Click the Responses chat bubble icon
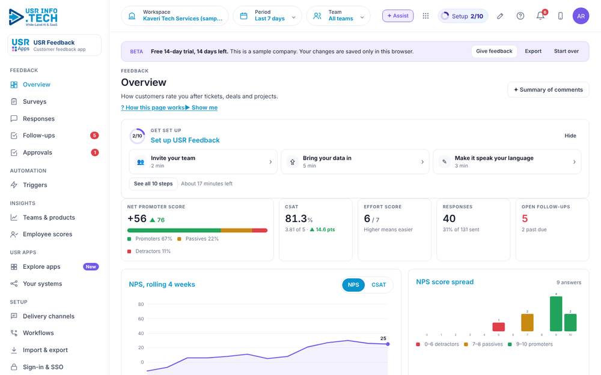This screenshot has width=601, height=375. click(x=14, y=119)
